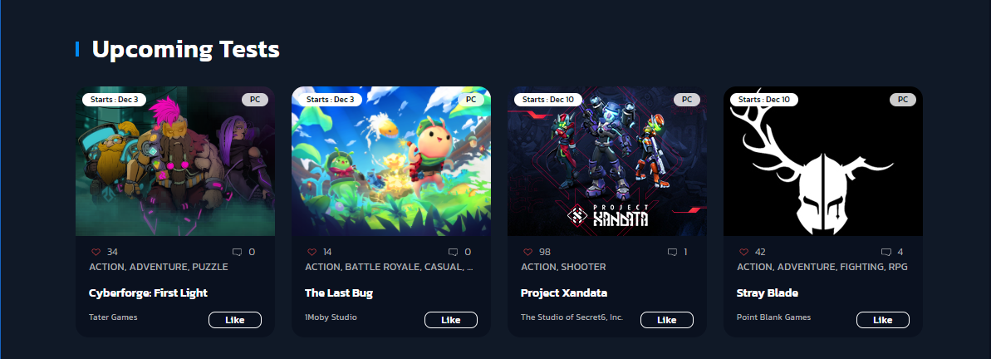The width and height of the screenshot is (991, 359).
Task: Open the Stray Blade title link
Action: click(x=768, y=293)
